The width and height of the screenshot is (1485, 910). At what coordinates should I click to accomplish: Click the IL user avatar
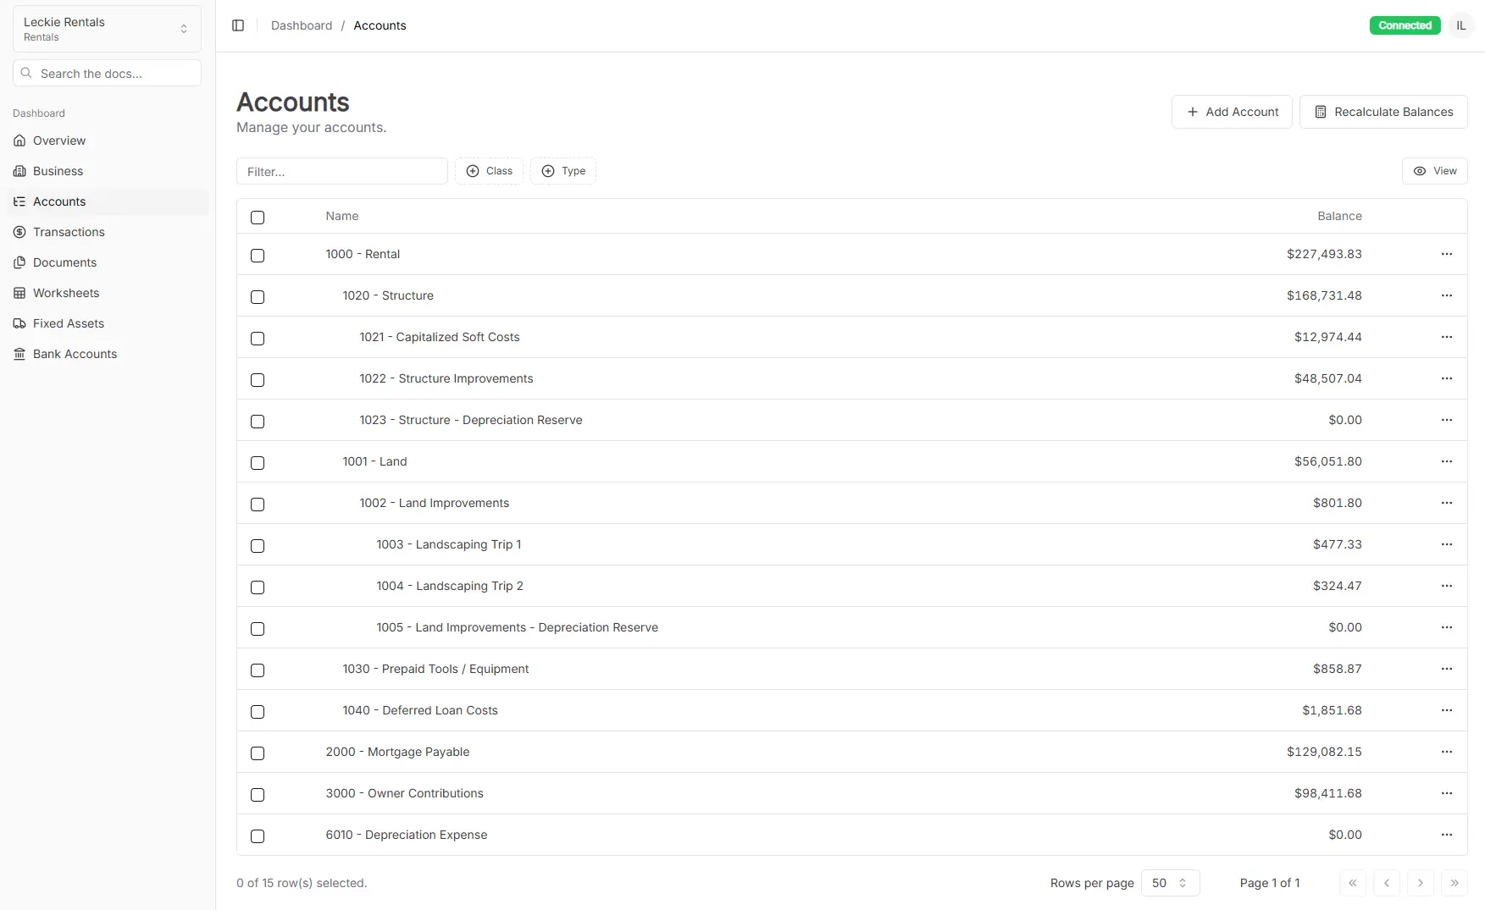click(x=1460, y=25)
